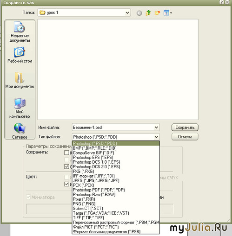Choose CompuServe GIF (*.GIF) format

coord(116,153)
